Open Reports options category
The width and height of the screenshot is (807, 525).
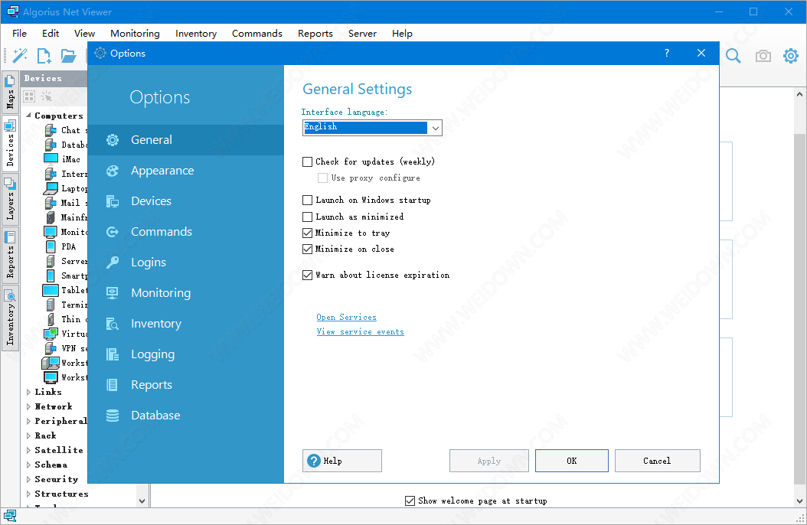pyautogui.click(x=186, y=385)
